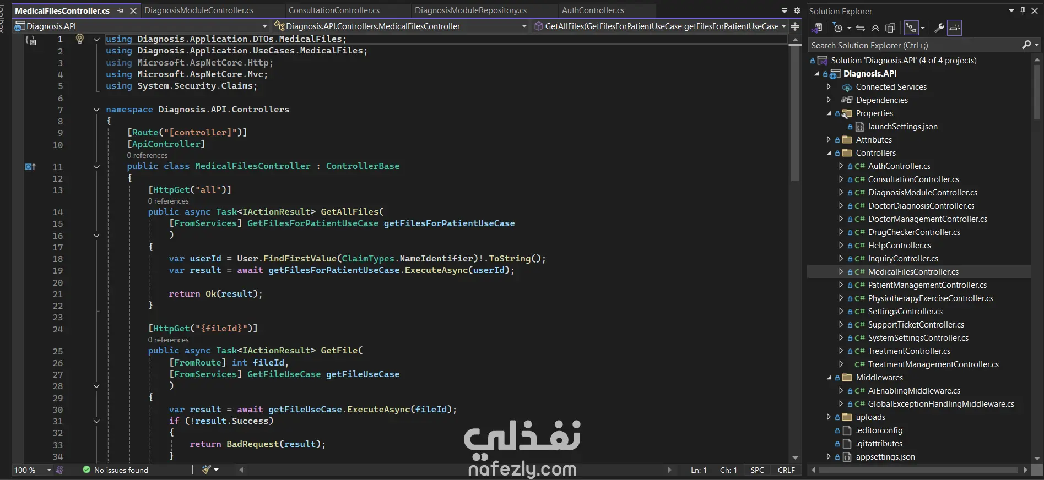Select TreatmentManagementController.cs file

[x=933, y=364]
